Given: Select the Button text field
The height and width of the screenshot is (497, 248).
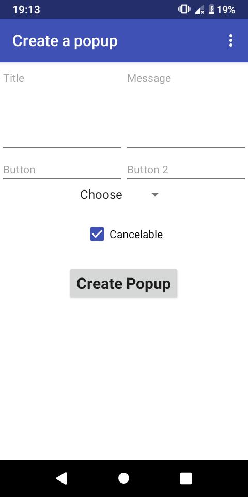Looking at the screenshot, I should point(62,170).
